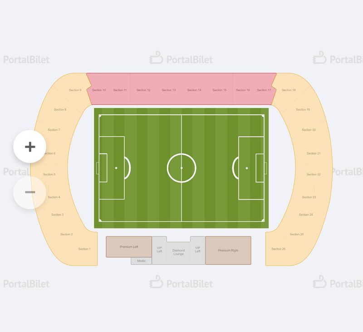The image size is (363, 332).
Task: Select Section 19 on the right stand
Action: (x=303, y=109)
